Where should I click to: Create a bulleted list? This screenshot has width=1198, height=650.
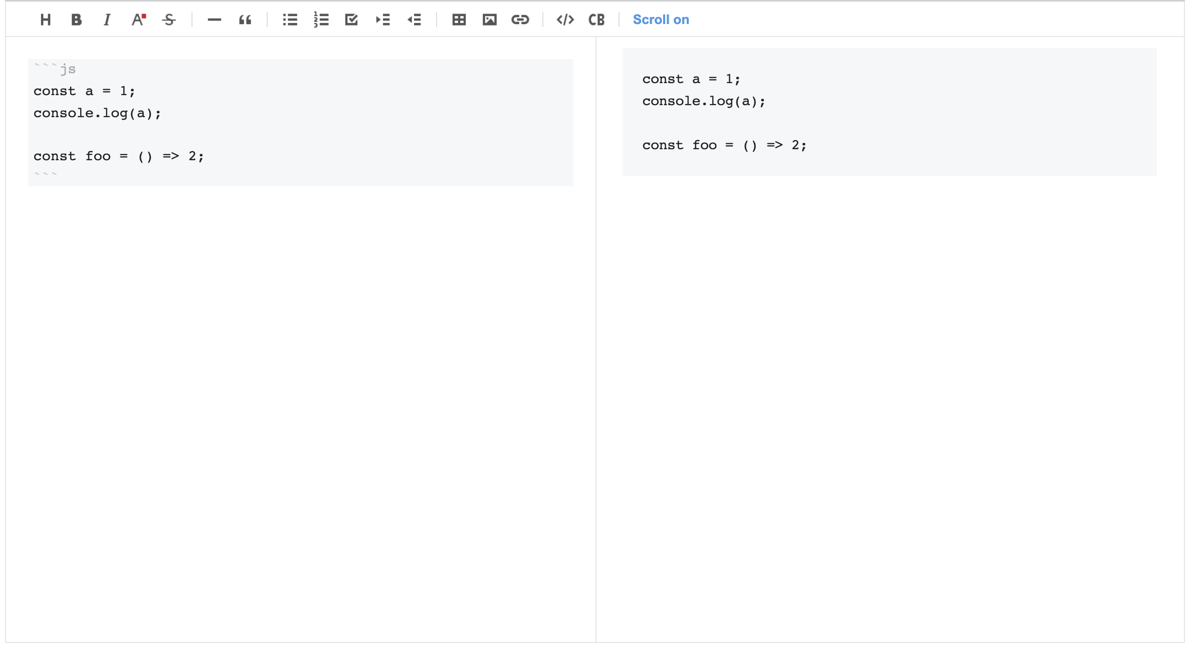(290, 20)
